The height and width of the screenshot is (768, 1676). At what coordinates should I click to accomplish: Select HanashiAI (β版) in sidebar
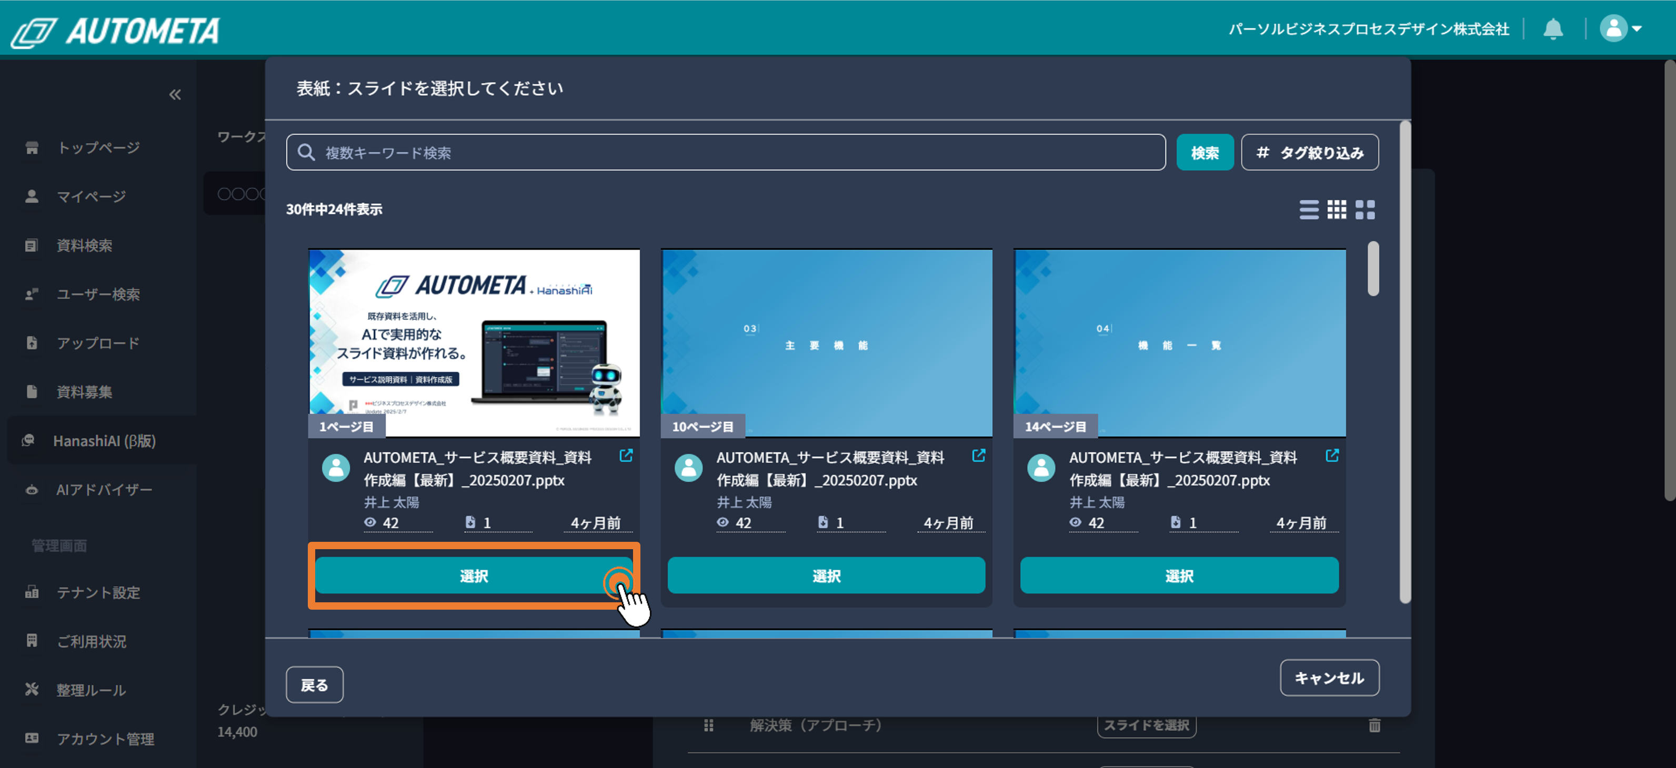pos(101,440)
